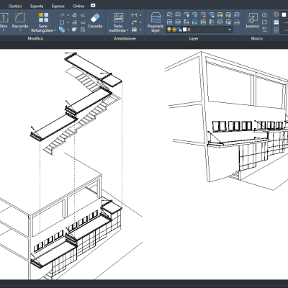Toggle the layer 0 padlock lock state
The height and width of the screenshot is (288, 288).
point(179,30)
